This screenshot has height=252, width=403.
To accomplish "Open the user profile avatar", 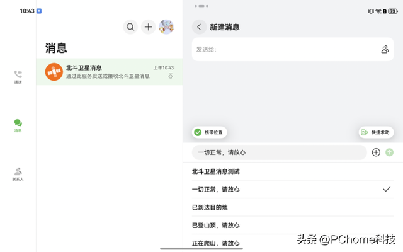I will coord(166,26).
